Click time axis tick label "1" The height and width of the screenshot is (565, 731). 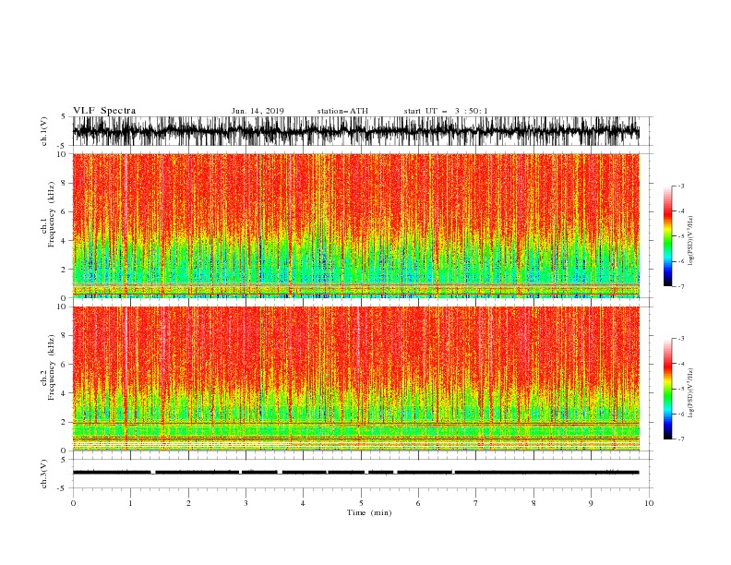pyautogui.click(x=130, y=503)
